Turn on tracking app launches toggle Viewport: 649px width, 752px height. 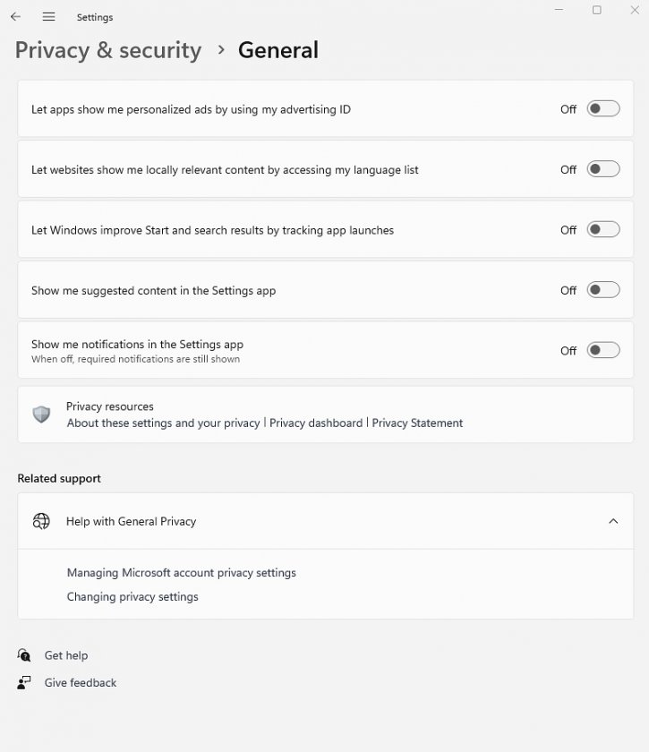tap(603, 230)
